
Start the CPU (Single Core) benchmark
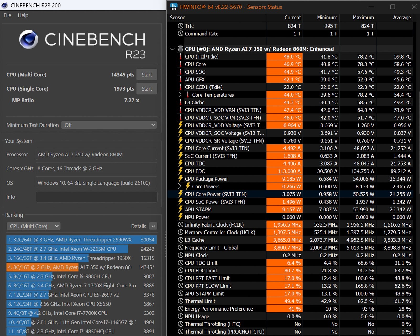pyautogui.click(x=146, y=89)
